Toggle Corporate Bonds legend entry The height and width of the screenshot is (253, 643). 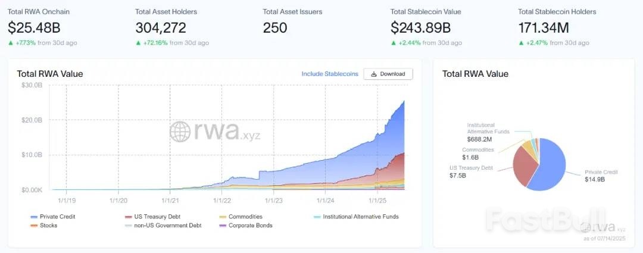pos(245,226)
